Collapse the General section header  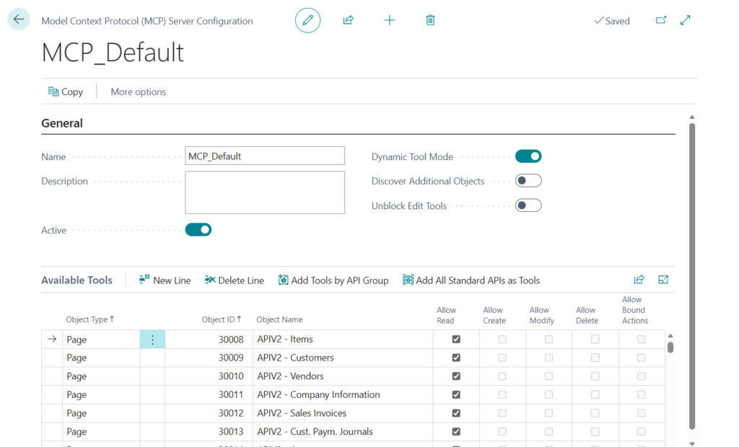(62, 123)
